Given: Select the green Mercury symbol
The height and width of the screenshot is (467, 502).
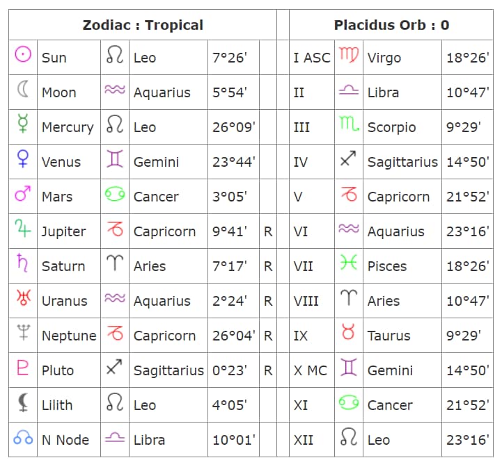Looking at the screenshot, I should click(23, 125).
